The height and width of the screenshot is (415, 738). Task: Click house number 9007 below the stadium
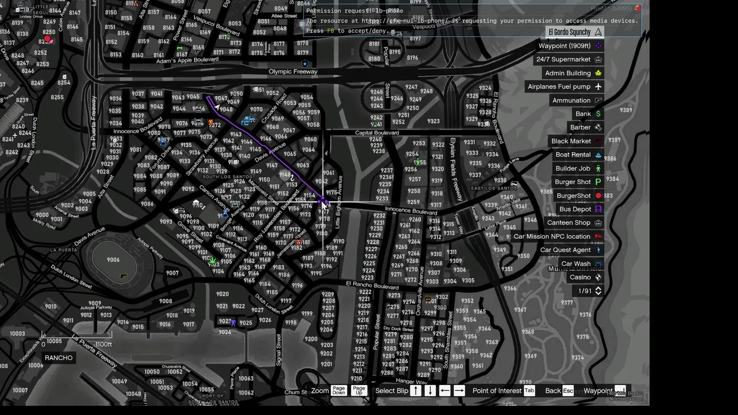pos(172,273)
